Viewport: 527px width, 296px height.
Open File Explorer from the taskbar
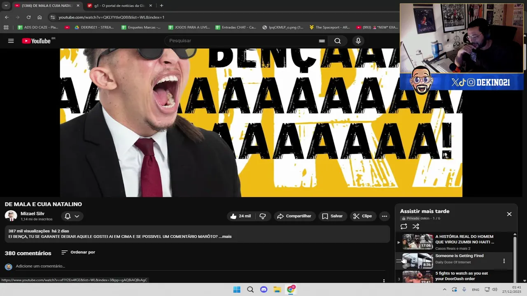(x=277, y=289)
